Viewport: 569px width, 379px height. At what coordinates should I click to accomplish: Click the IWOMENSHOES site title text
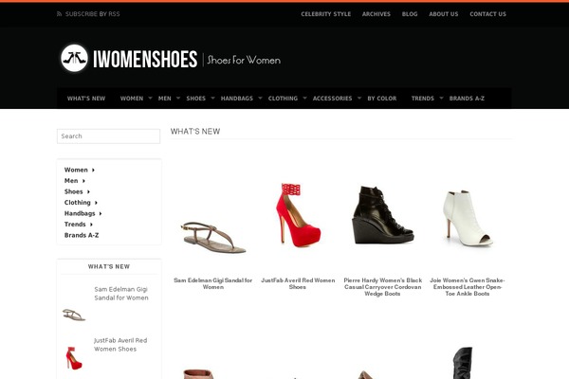[x=145, y=59]
